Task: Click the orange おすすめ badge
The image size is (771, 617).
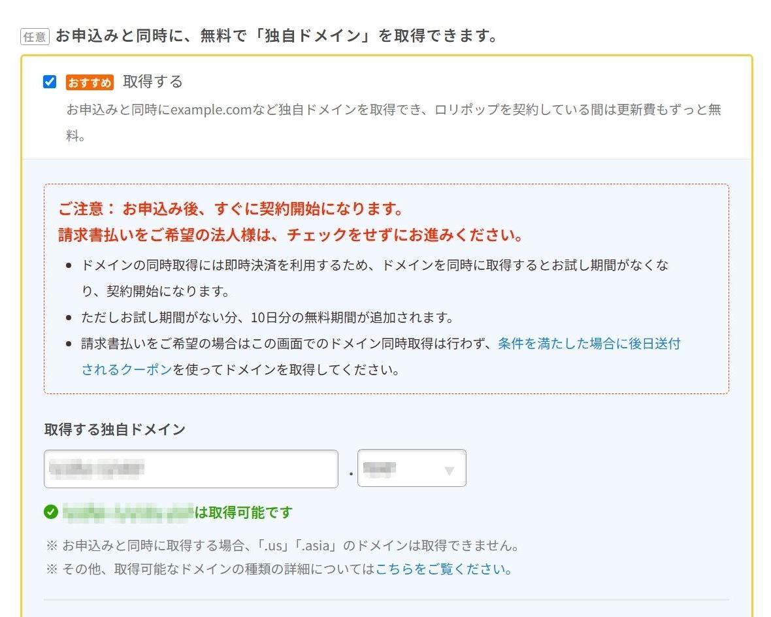Action: [x=90, y=82]
